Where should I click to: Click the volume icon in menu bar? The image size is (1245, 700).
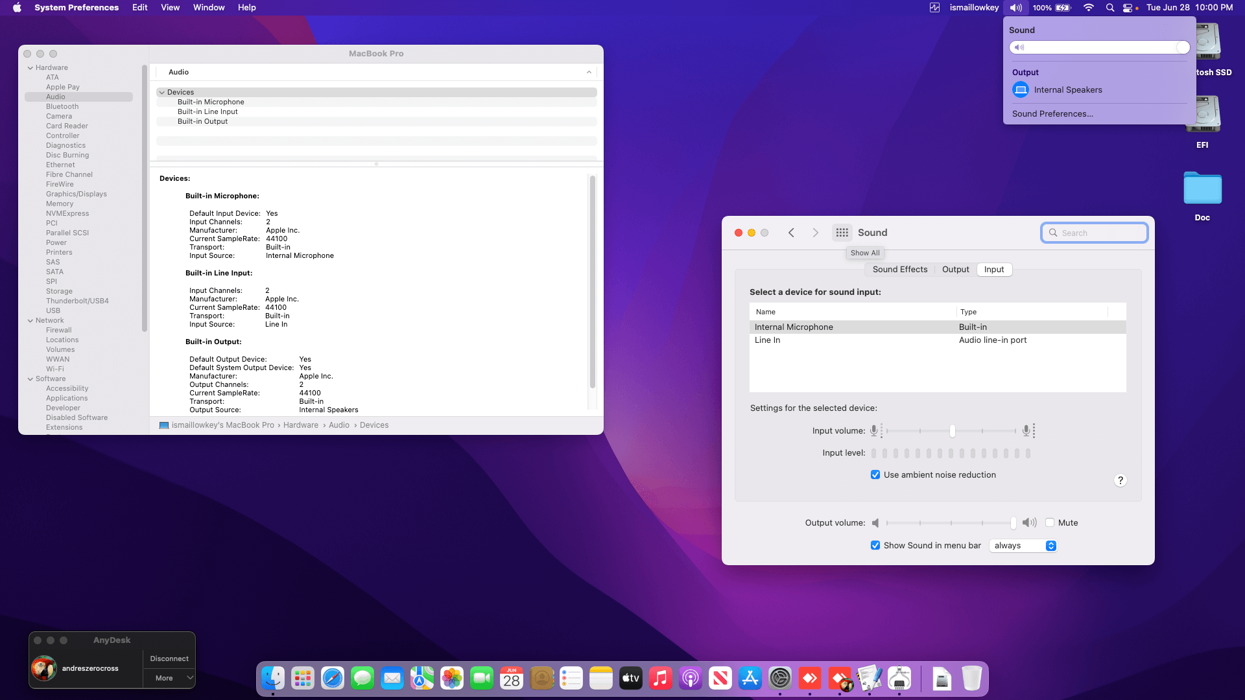1015,8
